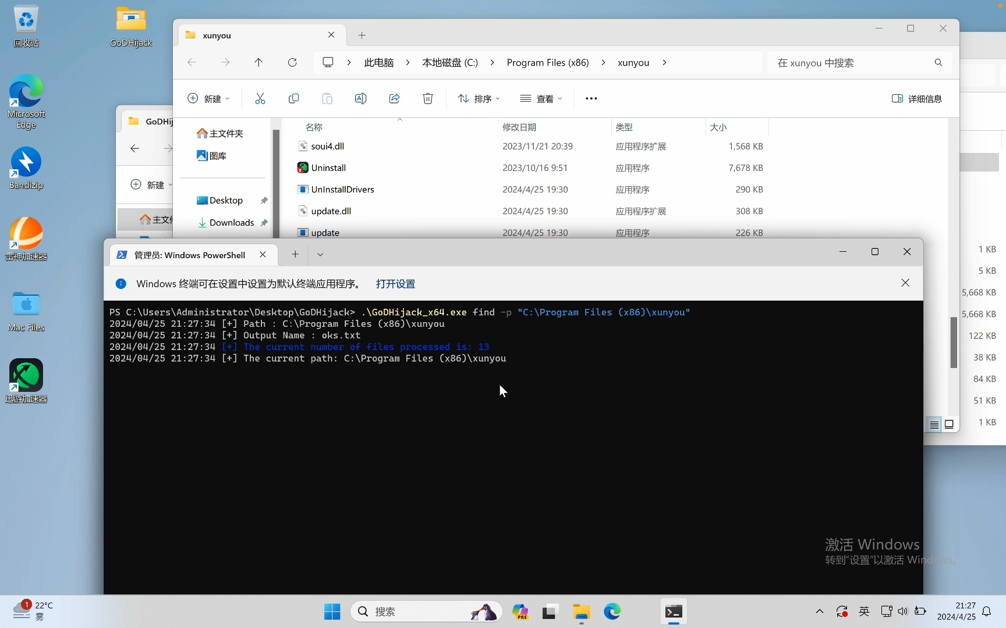
Task: Switch to details list view icon
Action: pyautogui.click(x=934, y=425)
